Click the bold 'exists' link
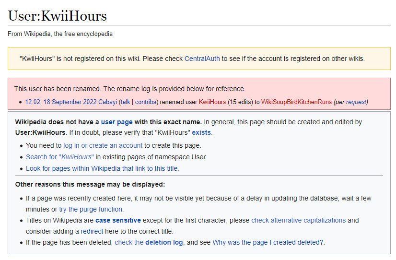 pyautogui.click(x=201, y=132)
